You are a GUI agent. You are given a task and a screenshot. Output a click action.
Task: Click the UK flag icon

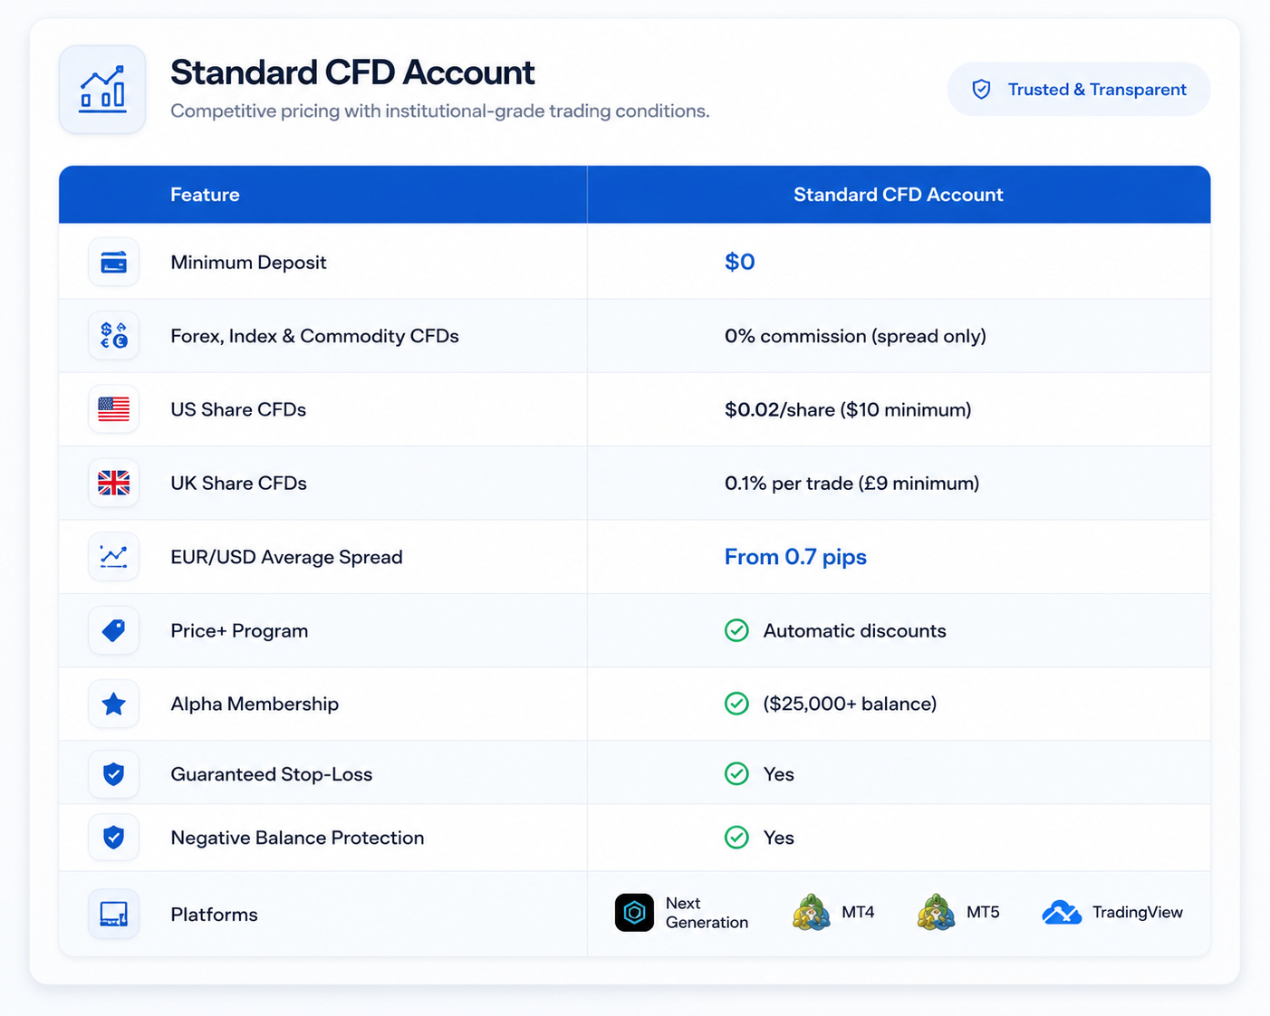click(114, 483)
